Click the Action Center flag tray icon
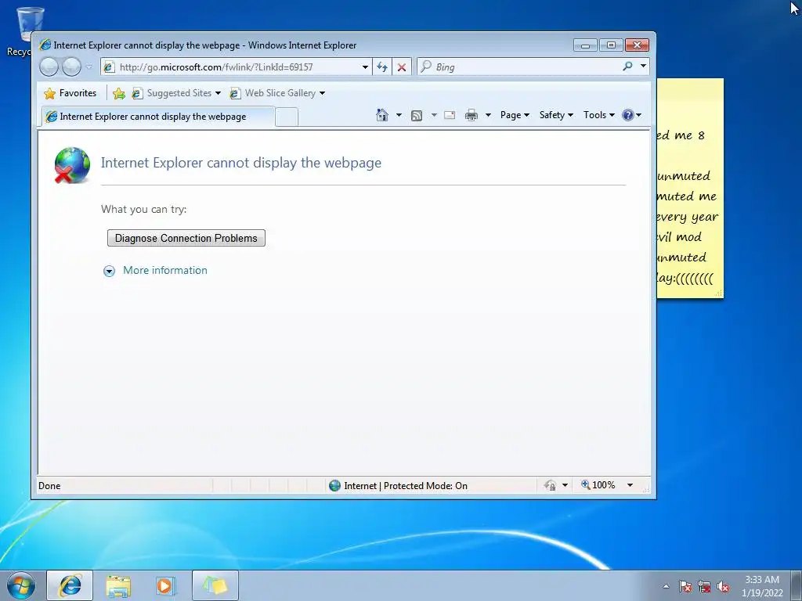Viewport: 802px width, 601px height. tap(685, 587)
